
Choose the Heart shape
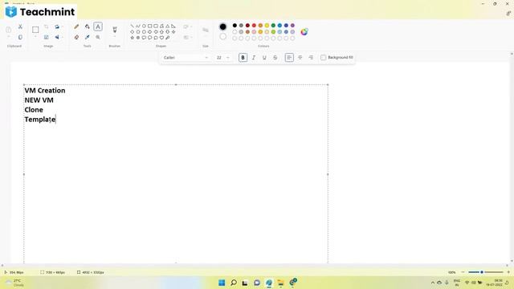[x=161, y=38]
